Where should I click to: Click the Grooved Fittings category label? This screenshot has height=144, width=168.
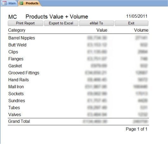tap(24, 73)
